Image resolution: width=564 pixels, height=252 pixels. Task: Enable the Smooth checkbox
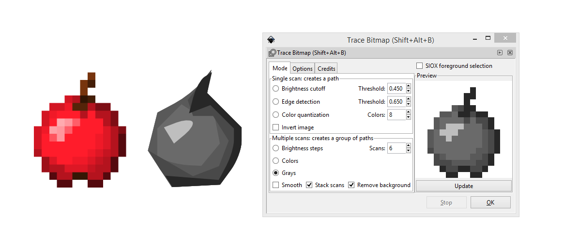click(x=275, y=185)
